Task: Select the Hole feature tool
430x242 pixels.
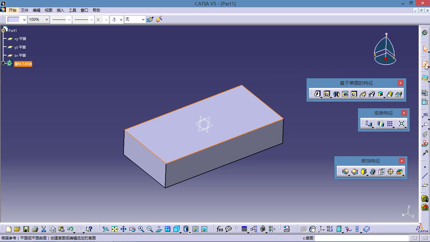Action: [354, 94]
